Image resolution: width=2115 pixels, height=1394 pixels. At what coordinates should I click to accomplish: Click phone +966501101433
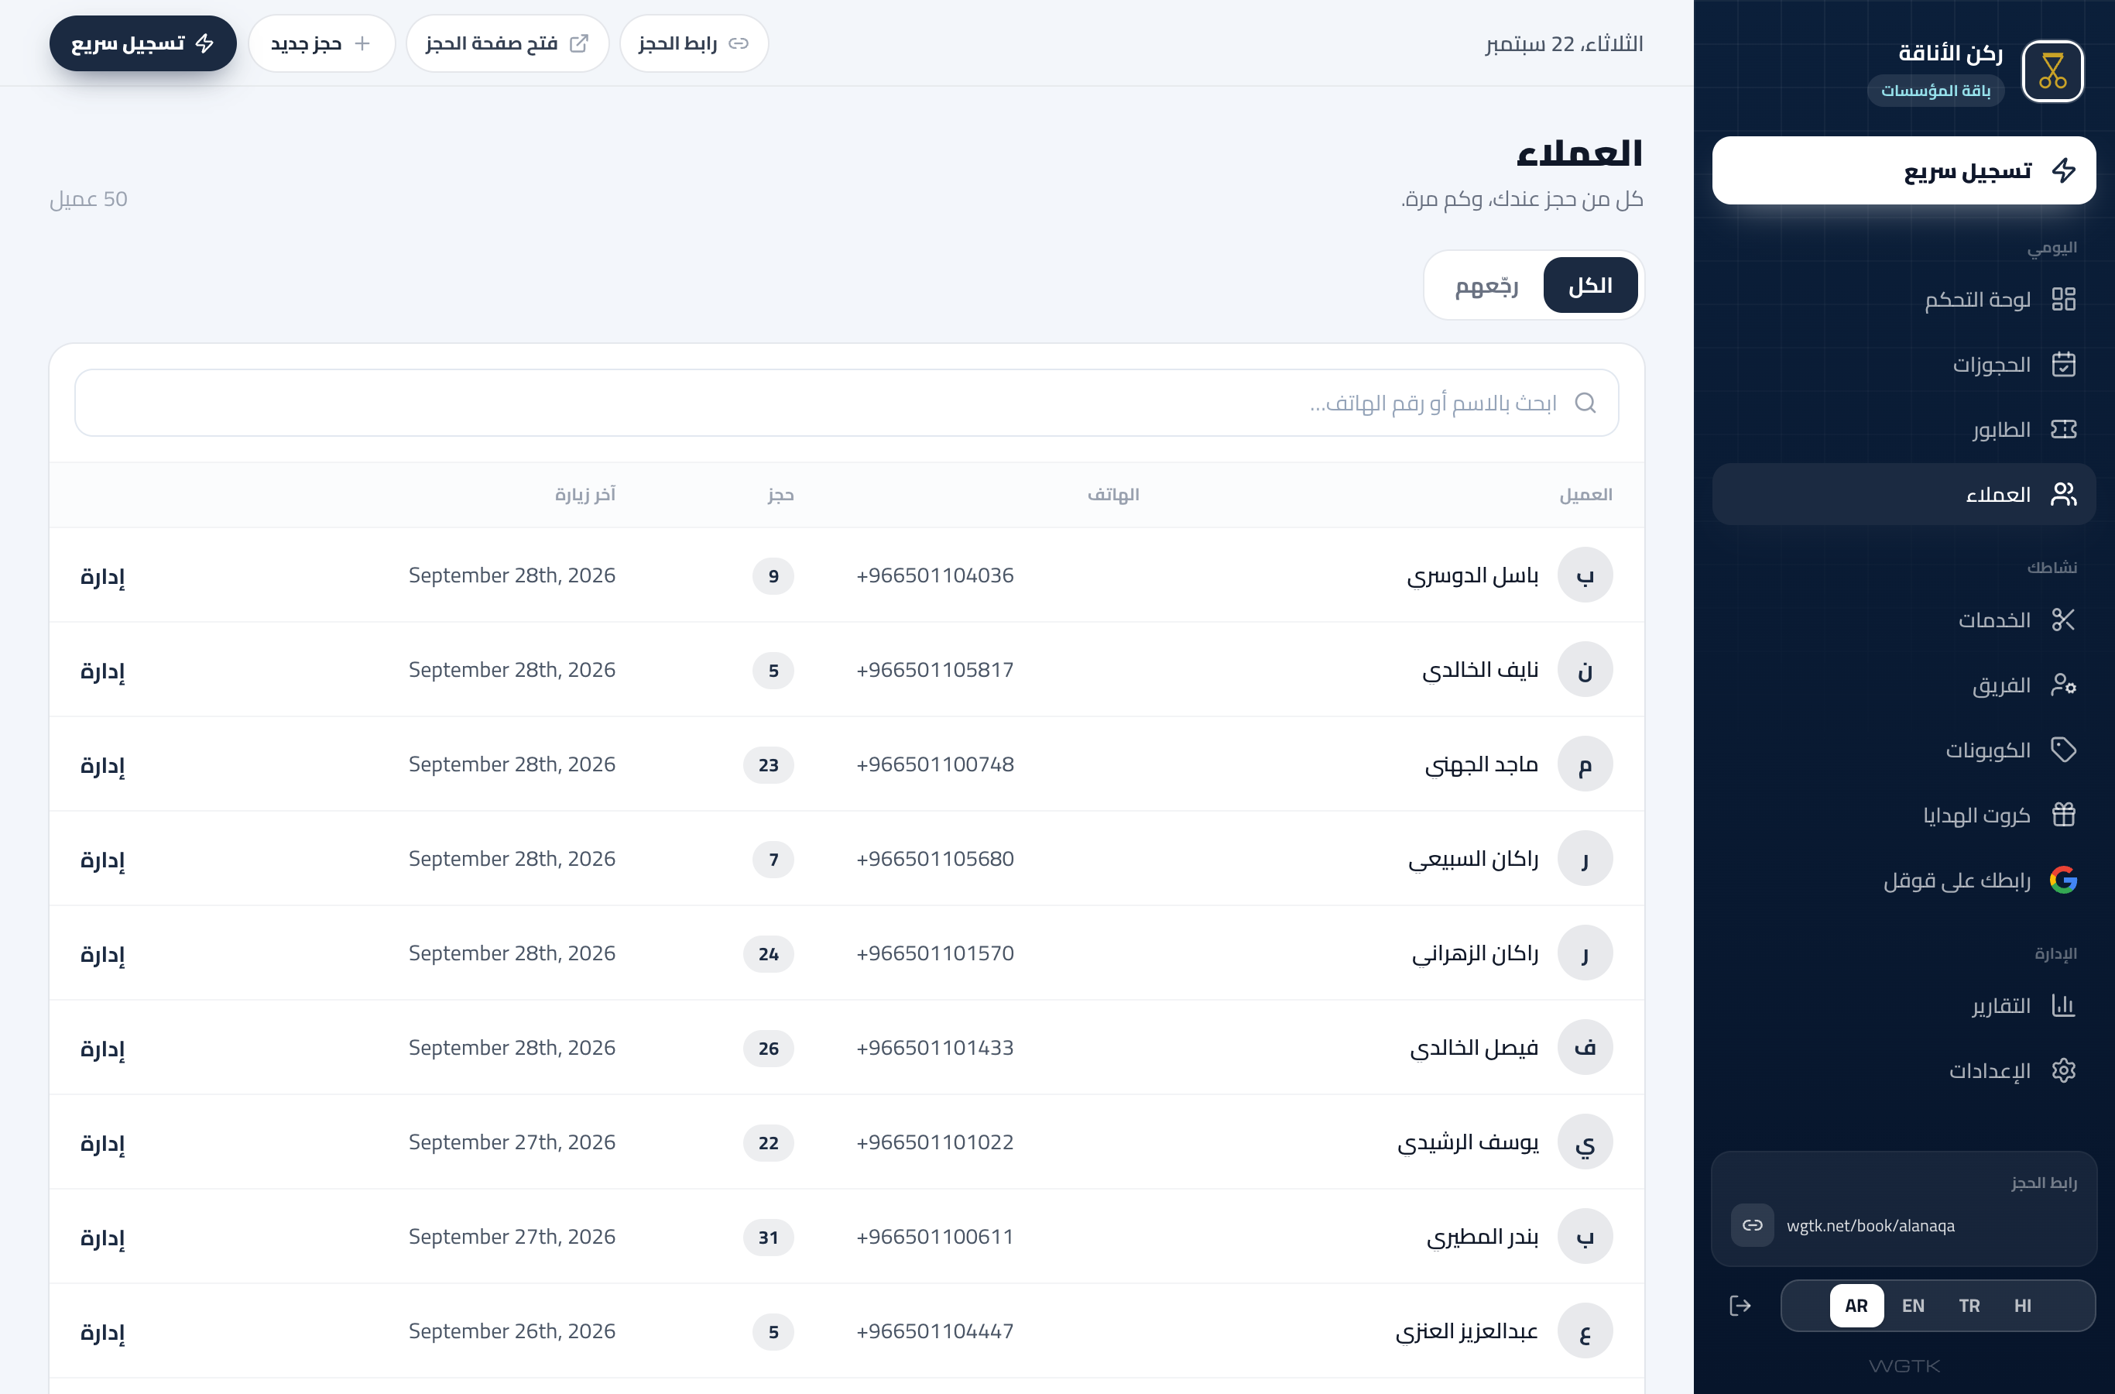[x=935, y=1047]
